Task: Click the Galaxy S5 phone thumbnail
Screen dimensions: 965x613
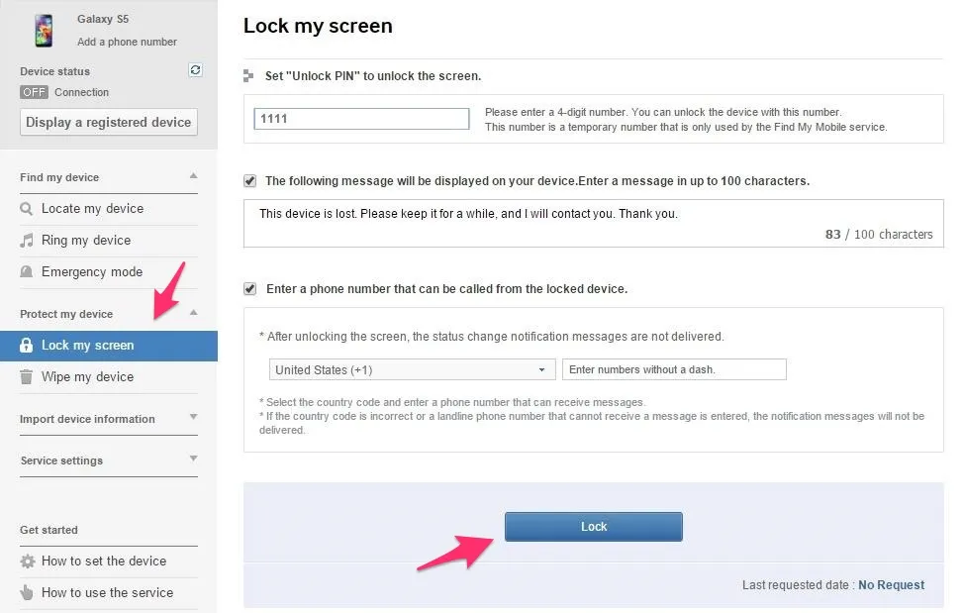Action: click(x=44, y=31)
